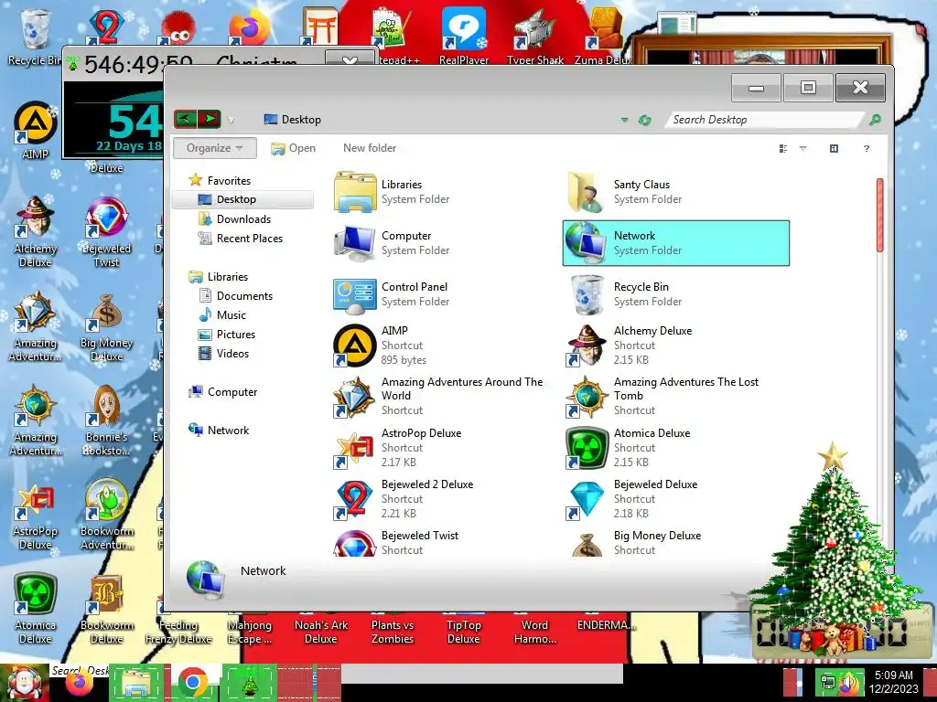Select Alchemy Deluxe shortcut in file list
The height and width of the screenshot is (702, 937).
(x=629, y=346)
